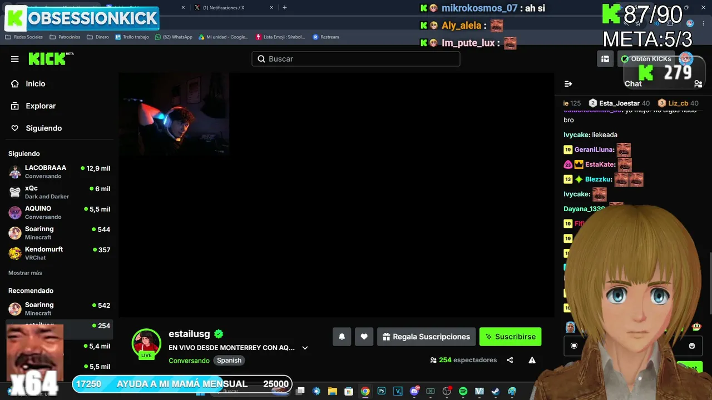Open a new browser tab
Image resolution: width=712 pixels, height=400 pixels.
(285, 8)
